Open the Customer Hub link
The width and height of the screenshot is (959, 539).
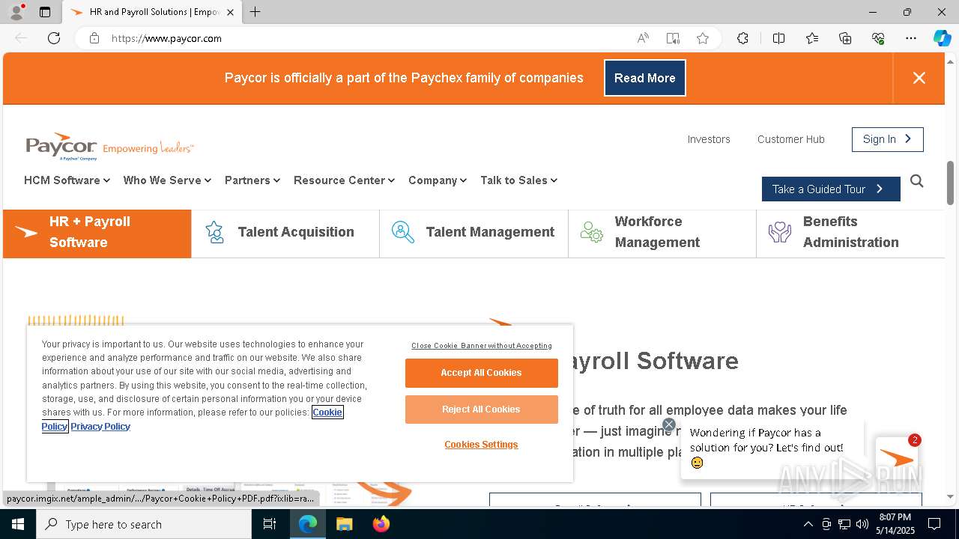pos(790,139)
